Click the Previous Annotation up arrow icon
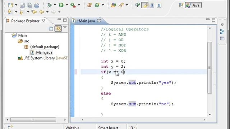 pyautogui.click(x=22, y=12)
